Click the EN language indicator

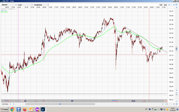coord(146,109)
